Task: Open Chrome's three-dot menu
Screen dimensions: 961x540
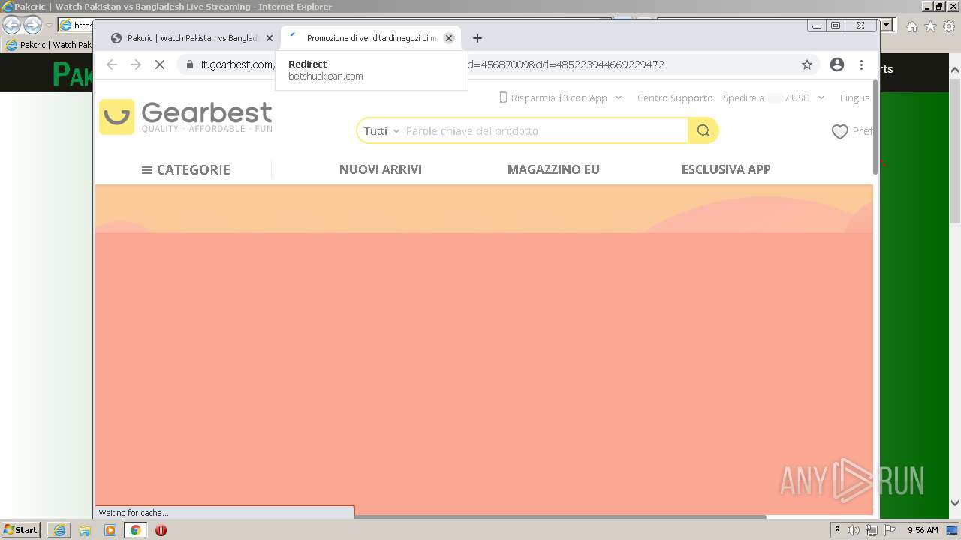Action: pyautogui.click(x=861, y=64)
